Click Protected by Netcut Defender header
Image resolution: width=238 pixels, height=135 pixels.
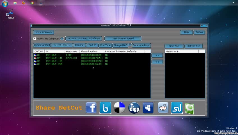pyautogui.click(x=124, y=51)
